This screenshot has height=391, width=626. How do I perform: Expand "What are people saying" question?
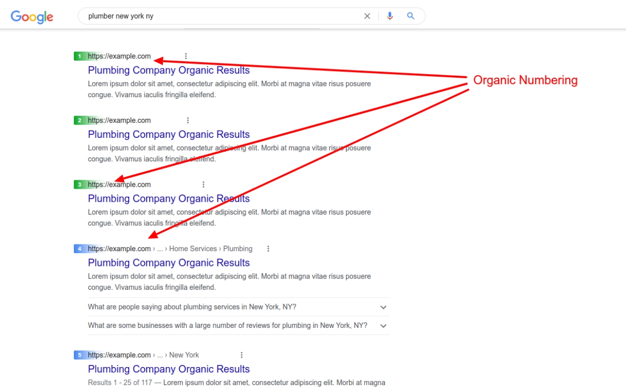[383, 307]
